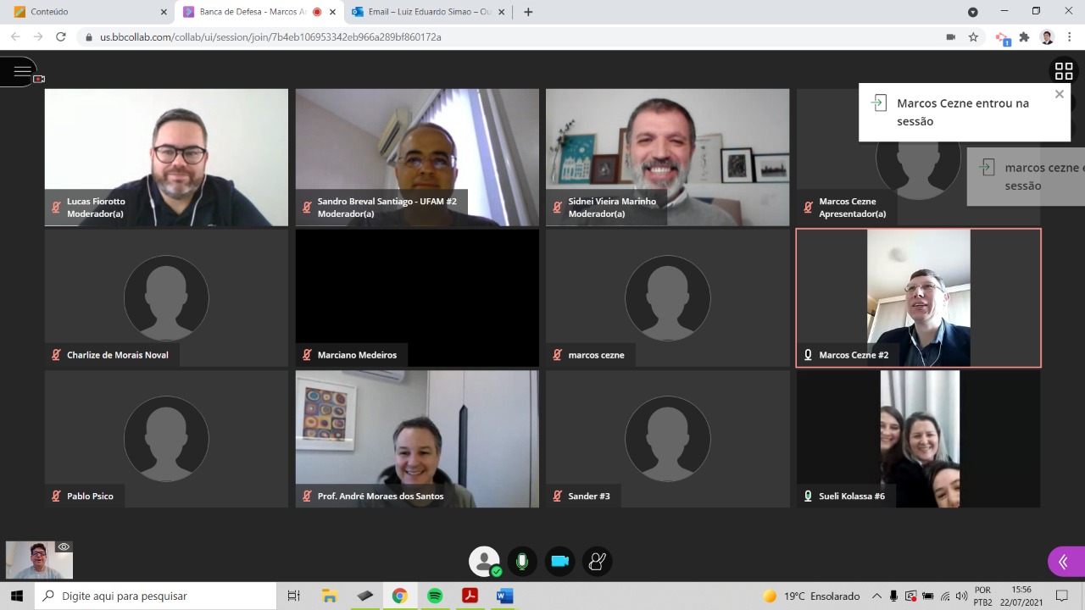Mute the microphone in the meeting controls
The height and width of the screenshot is (610, 1085).
click(x=522, y=561)
